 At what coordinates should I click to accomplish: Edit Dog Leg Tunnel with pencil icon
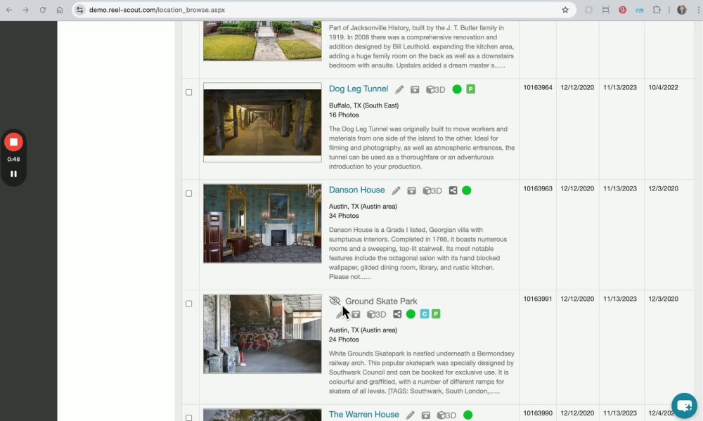pos(399,90)
